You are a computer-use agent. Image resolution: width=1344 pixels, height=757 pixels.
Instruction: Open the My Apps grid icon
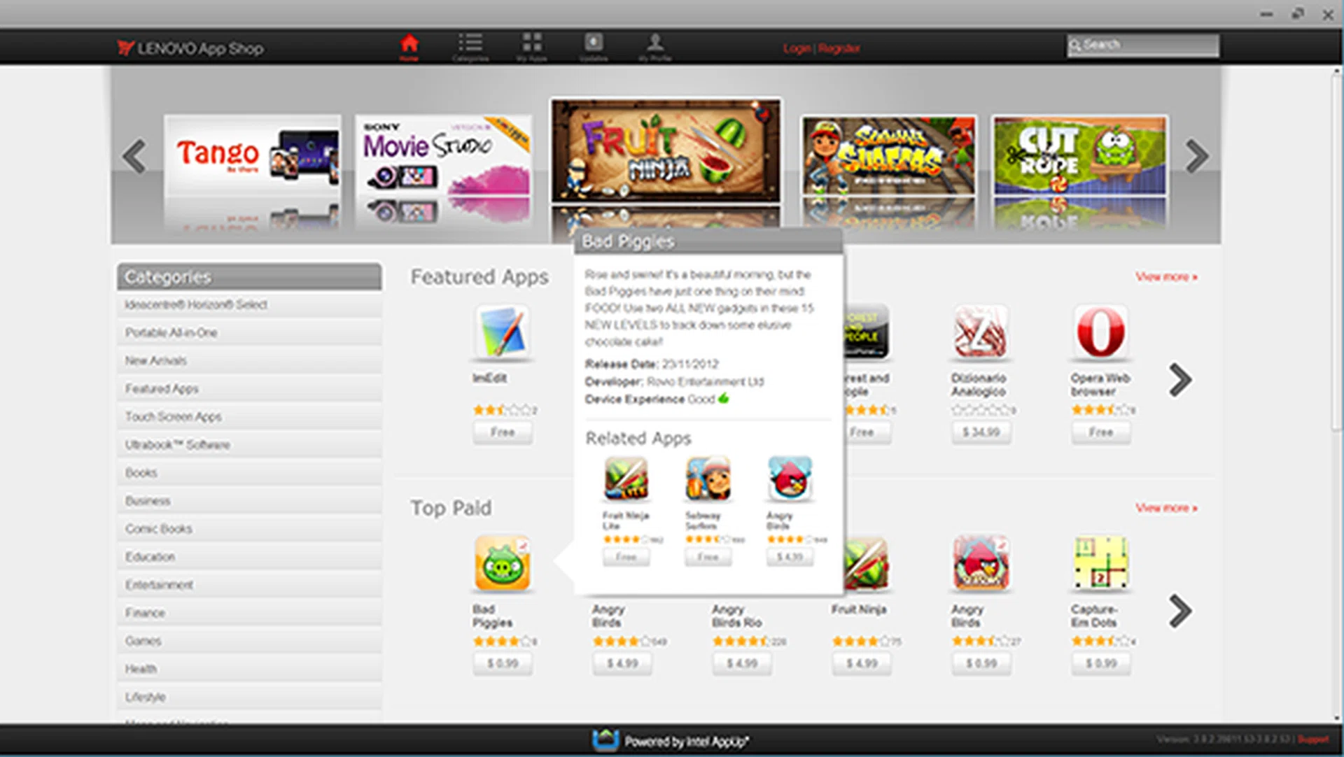(532, 43)
